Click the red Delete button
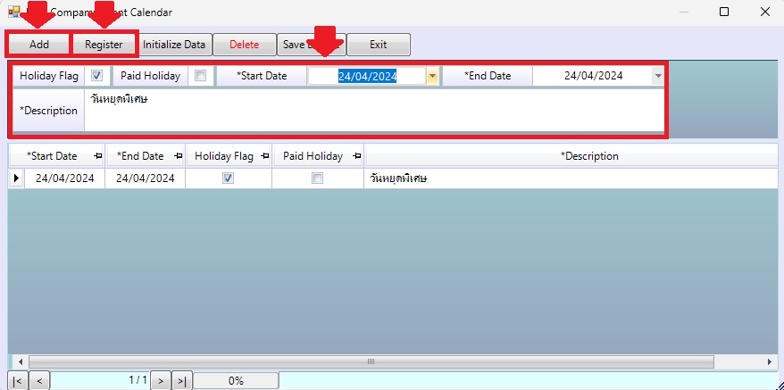The width and height of the screenshot is (784, 390). 244,45
